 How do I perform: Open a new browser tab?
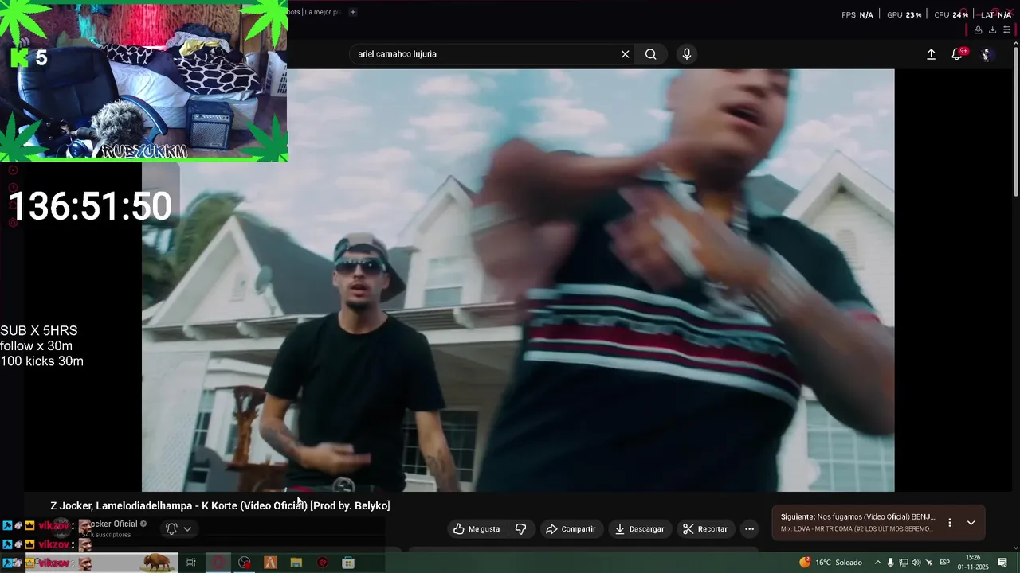pyautogui.click(x=353, y=12)
